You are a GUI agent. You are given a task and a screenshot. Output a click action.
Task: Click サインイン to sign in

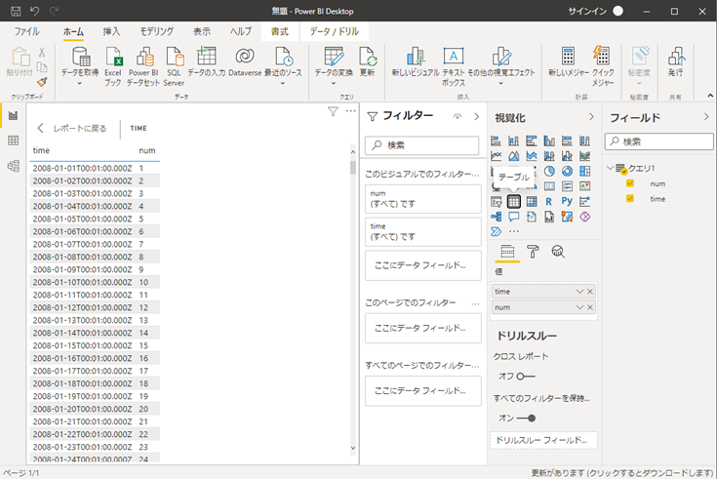click(588, 11)
